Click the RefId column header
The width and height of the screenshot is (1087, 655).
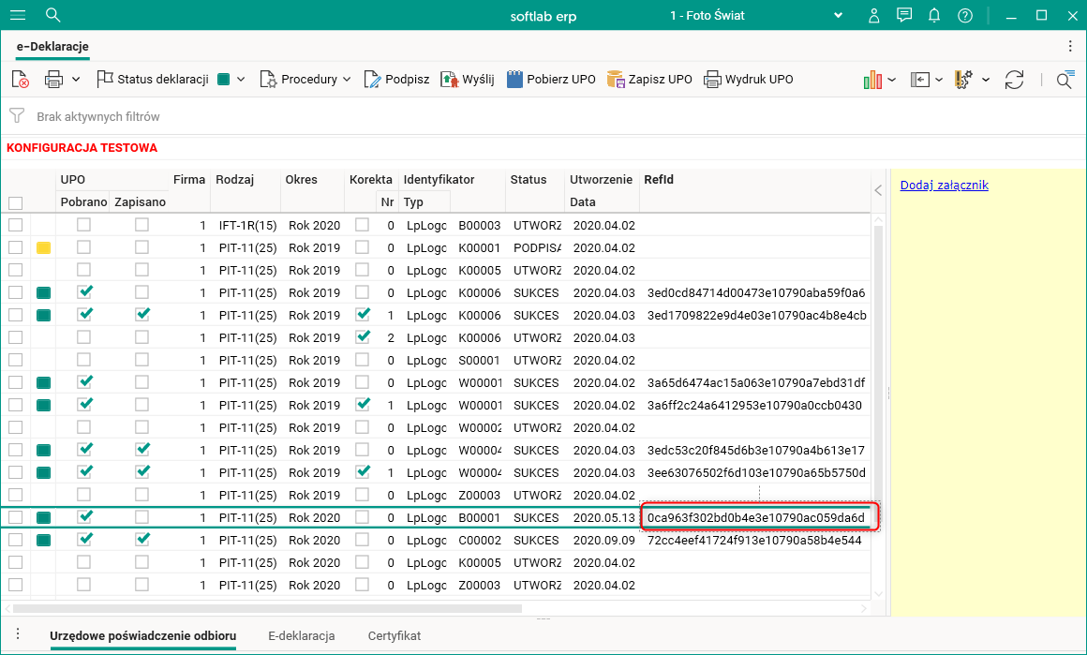659,180
